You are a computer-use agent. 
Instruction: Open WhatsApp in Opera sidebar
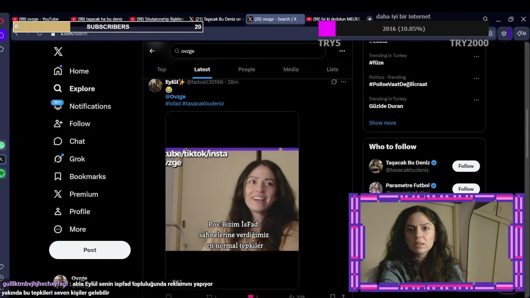(x=2, y=145)
